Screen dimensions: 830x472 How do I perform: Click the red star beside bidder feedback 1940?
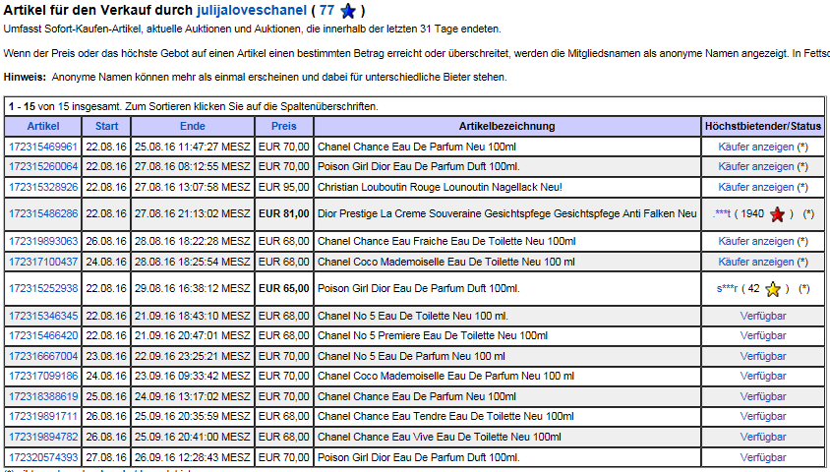777,214
